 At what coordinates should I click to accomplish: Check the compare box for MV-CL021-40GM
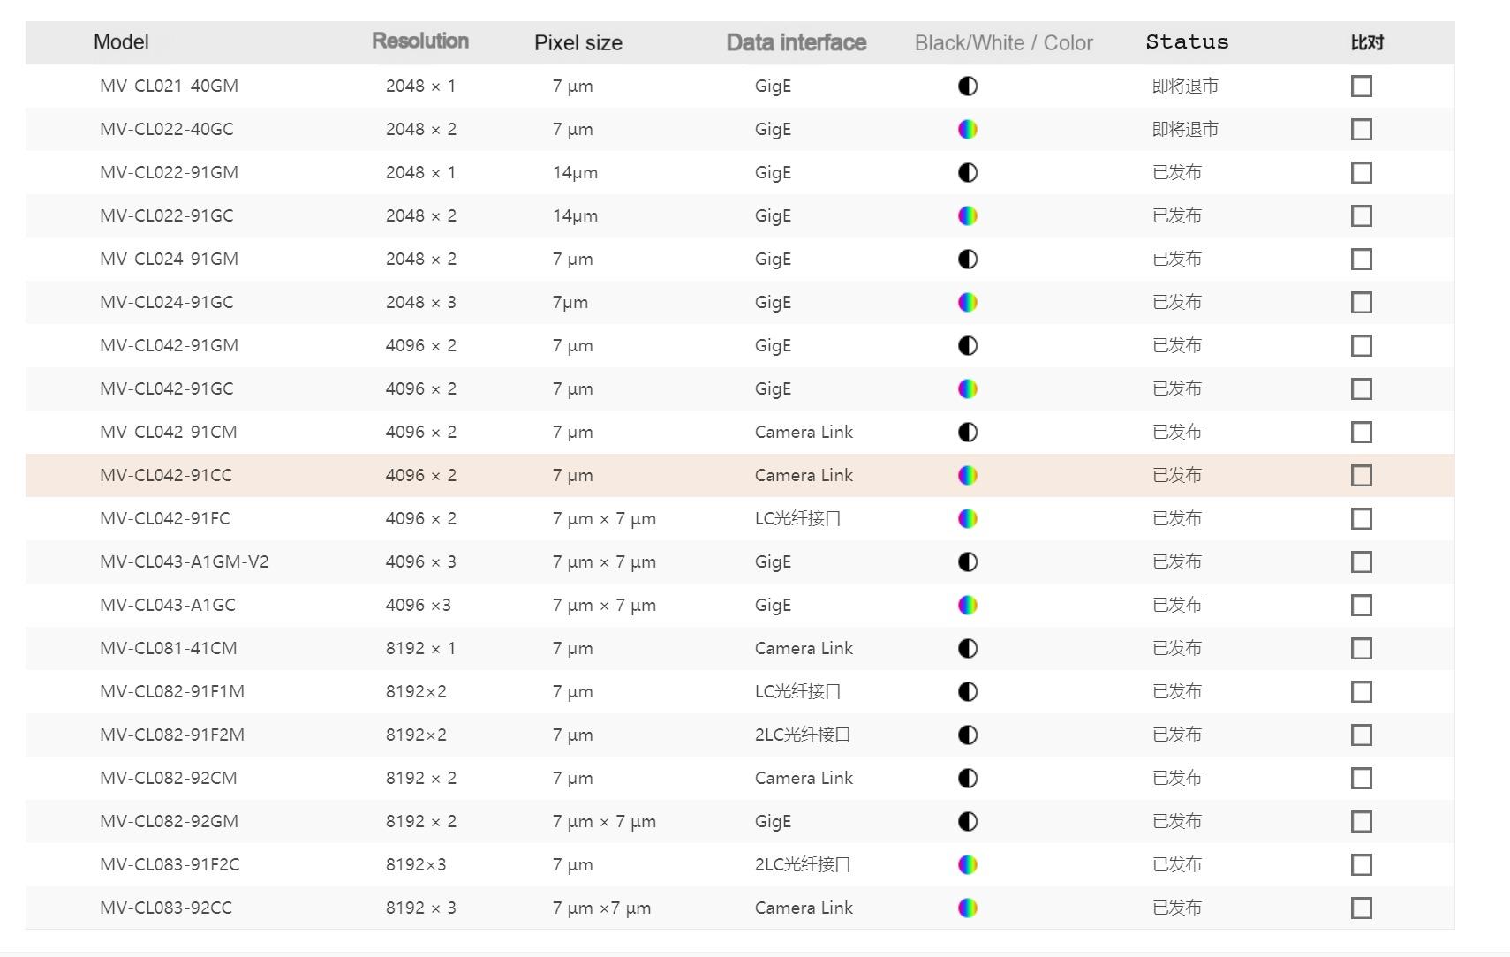(1361, 87)
